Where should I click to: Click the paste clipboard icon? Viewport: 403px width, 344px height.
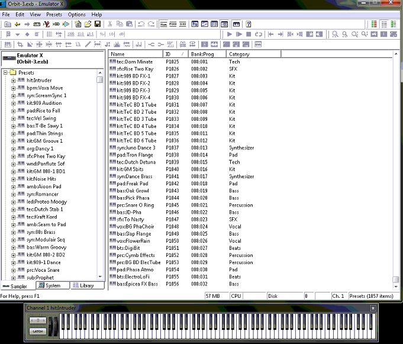[129, 24]
